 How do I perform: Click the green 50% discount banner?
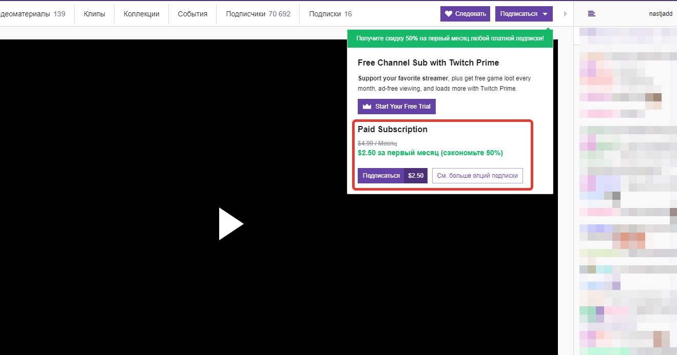point(450,38)
